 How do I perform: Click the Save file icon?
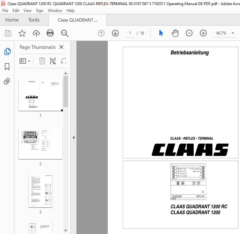[x=8, y=33]
